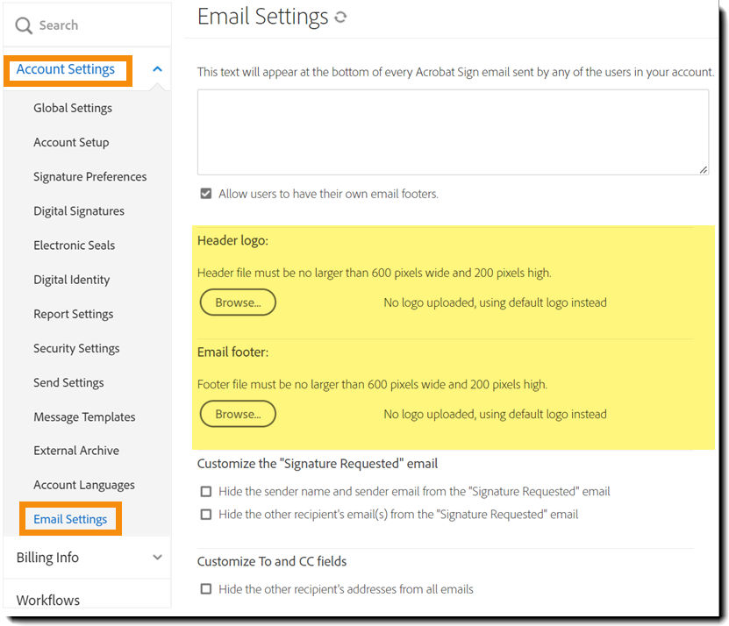Open the Workflows section

48,600
